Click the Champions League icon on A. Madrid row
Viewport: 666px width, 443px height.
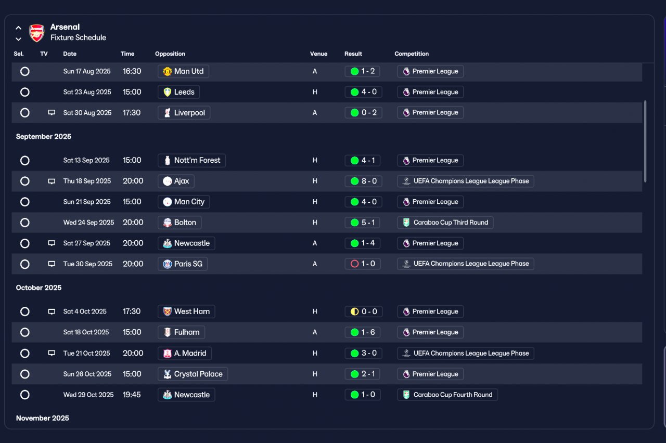pyautogui.click(x=406, y=354)
